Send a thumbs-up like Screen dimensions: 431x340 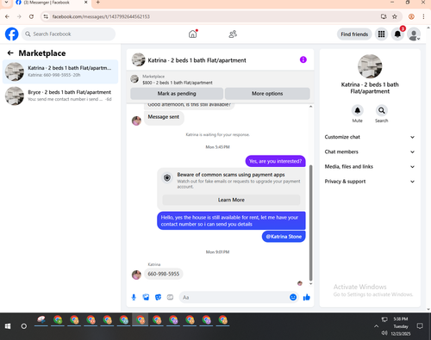pyautogui.click(x=307, y=297)
